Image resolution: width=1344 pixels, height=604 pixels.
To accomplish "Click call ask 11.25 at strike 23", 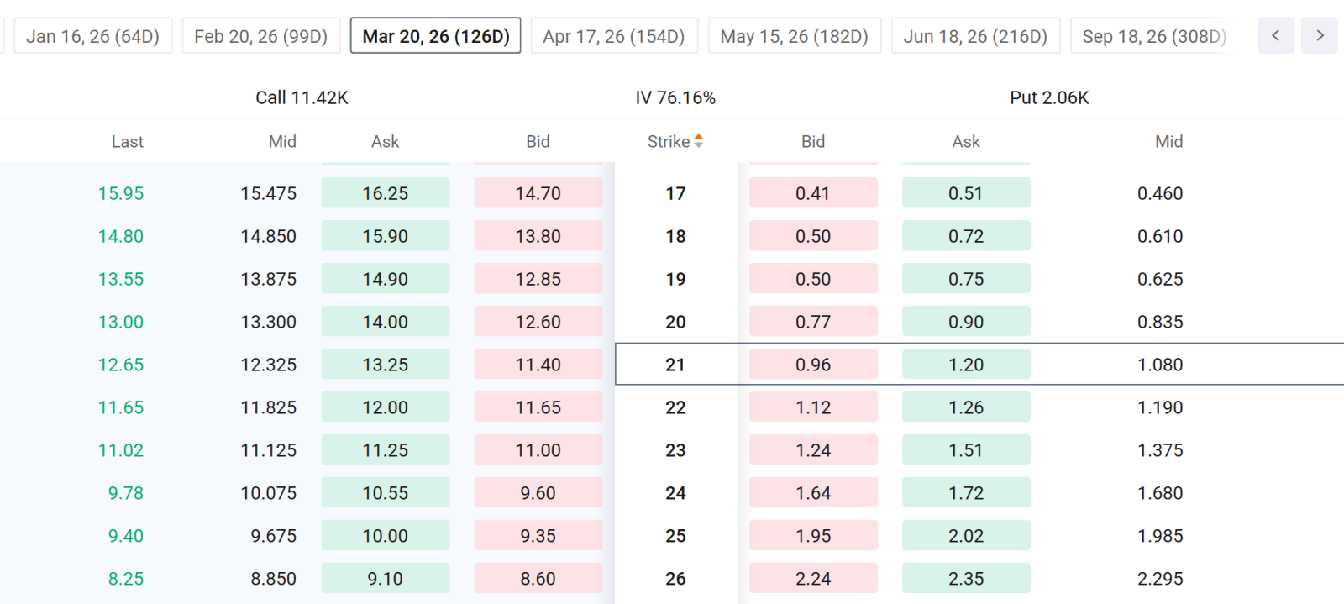I will point(386,450).
